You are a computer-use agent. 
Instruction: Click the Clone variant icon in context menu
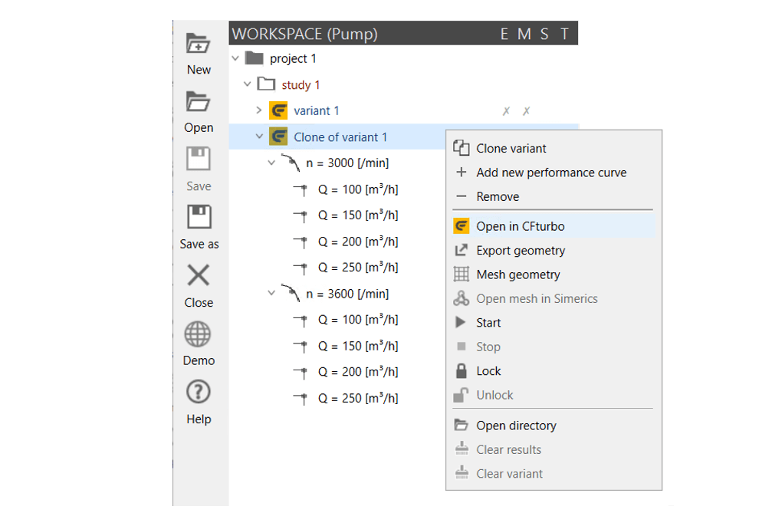pyautogui.click(x=462, y=147)
